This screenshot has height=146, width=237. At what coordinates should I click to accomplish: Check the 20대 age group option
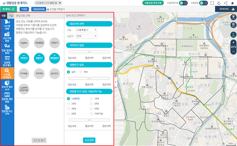click(68, 104)
